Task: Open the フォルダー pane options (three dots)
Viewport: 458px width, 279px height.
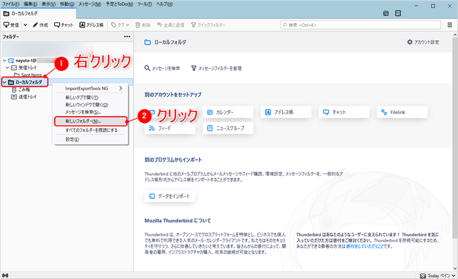Action: click(127, 36)
